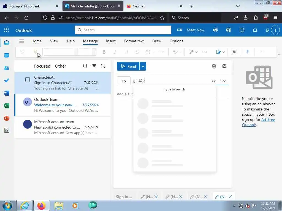Open the Format text ribbon tab

134,41
